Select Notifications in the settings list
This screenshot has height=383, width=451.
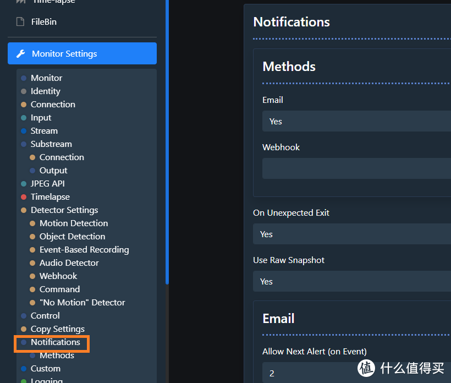[x=55, y=342]
